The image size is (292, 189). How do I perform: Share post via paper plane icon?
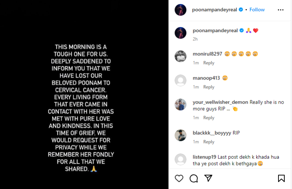[x=208, y=178]
